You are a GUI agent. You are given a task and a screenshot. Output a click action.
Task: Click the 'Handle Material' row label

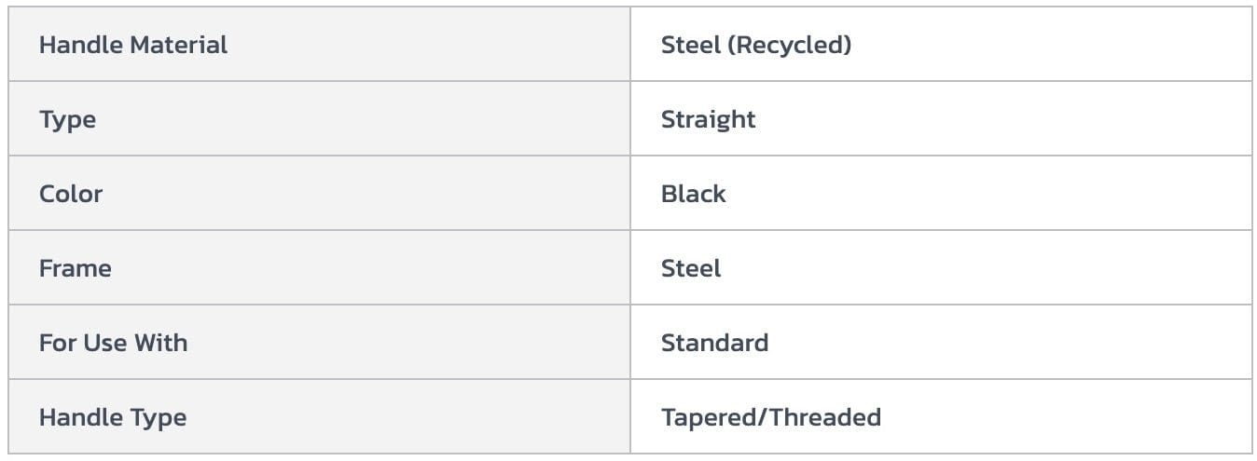pos(132,45)
